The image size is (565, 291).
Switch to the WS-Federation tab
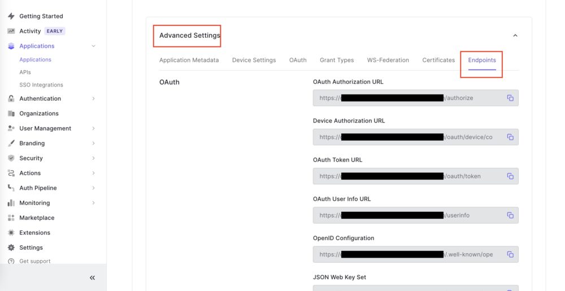tap(388, 60)
